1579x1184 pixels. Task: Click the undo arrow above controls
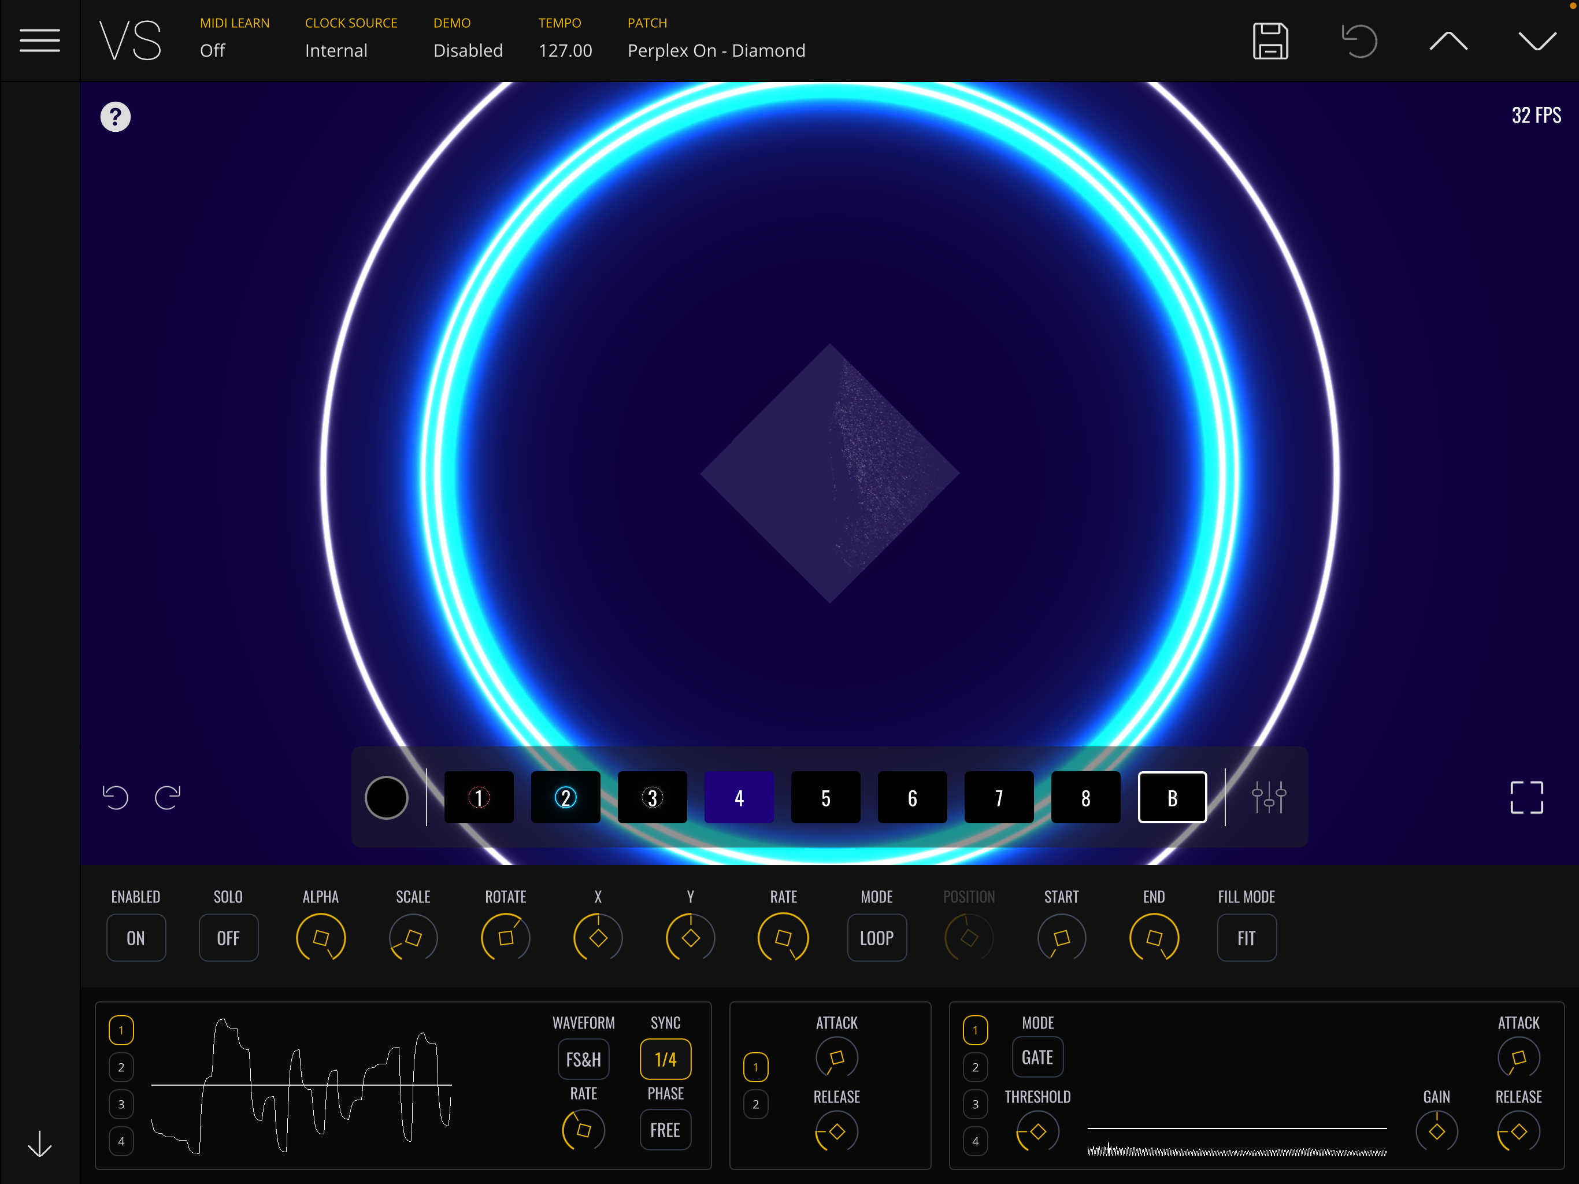(115, 797)
